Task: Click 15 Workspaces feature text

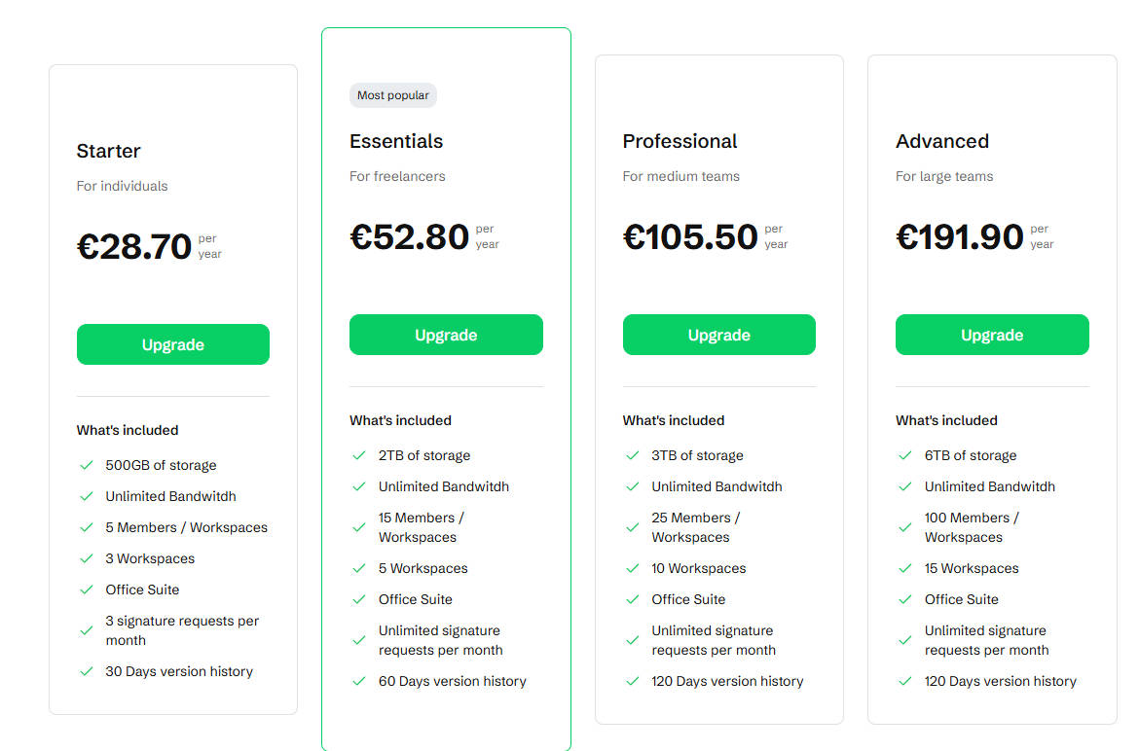Action: [972, 568]
